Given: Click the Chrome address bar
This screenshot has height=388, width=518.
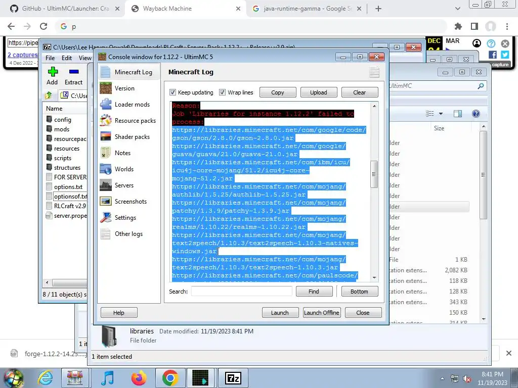Looking at the screenshot, I should tap(251, 26).
